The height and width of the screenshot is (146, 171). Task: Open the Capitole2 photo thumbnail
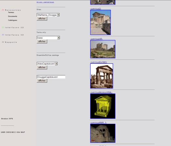101,22
